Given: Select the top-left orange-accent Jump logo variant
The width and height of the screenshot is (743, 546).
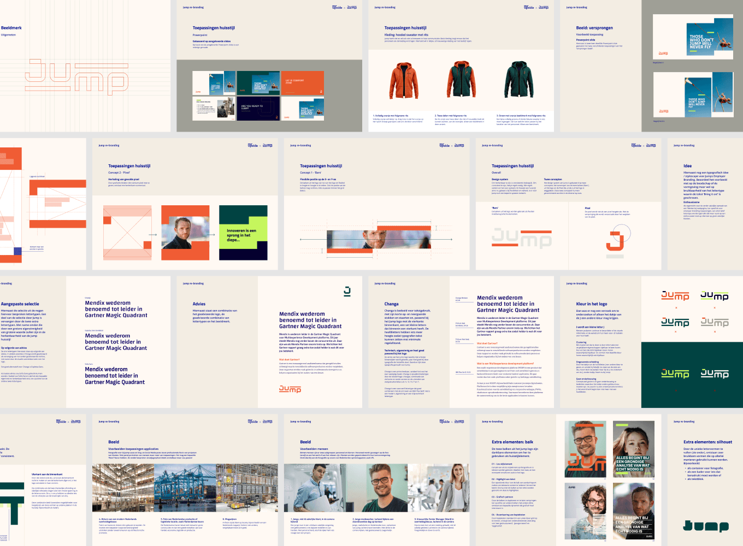Looking at the screenshot, I should point(675,296).
